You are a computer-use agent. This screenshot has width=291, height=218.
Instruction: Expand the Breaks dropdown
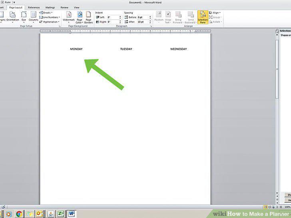tap(46, 13)
